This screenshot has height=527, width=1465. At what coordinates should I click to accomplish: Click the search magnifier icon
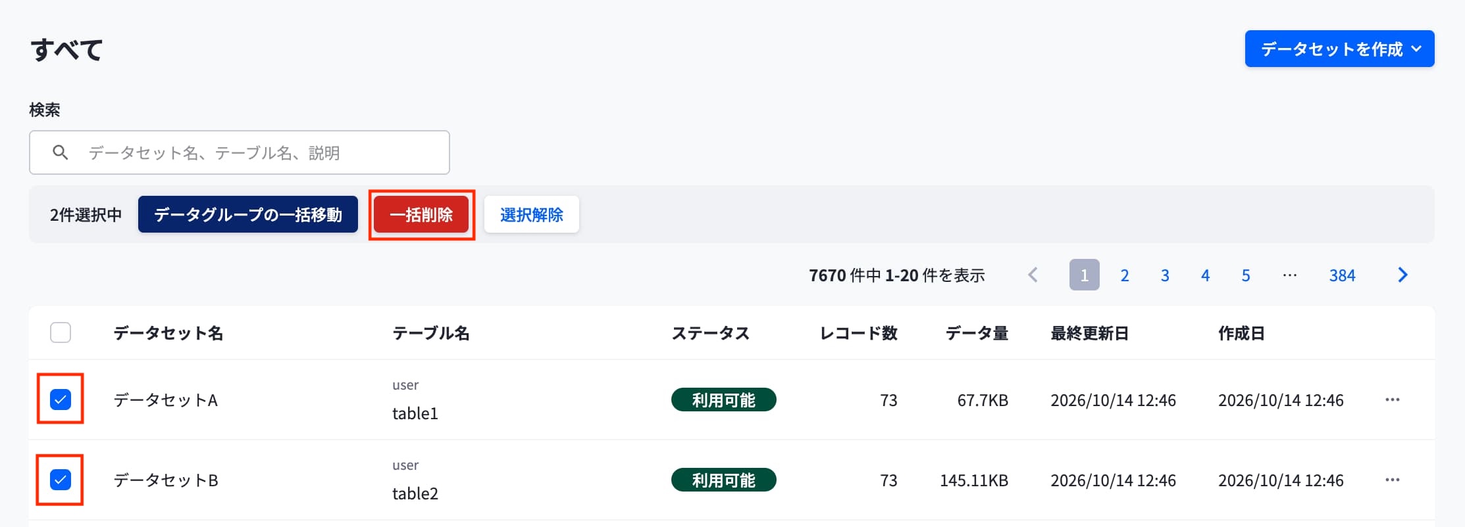point(60,152)
